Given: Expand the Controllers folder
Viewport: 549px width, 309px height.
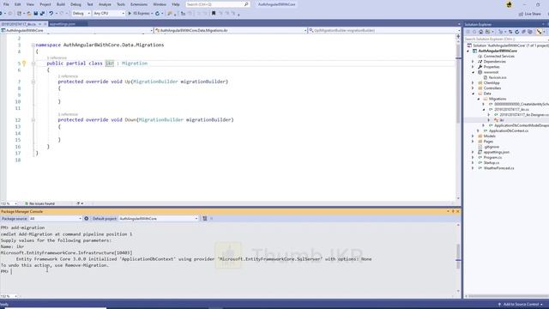Looking at the screenshot, I should (473, 88).
